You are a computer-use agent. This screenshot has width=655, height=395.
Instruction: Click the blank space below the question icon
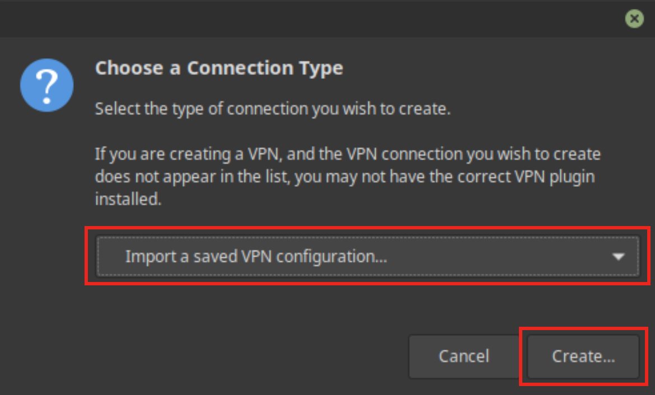[x=46, y=224]
